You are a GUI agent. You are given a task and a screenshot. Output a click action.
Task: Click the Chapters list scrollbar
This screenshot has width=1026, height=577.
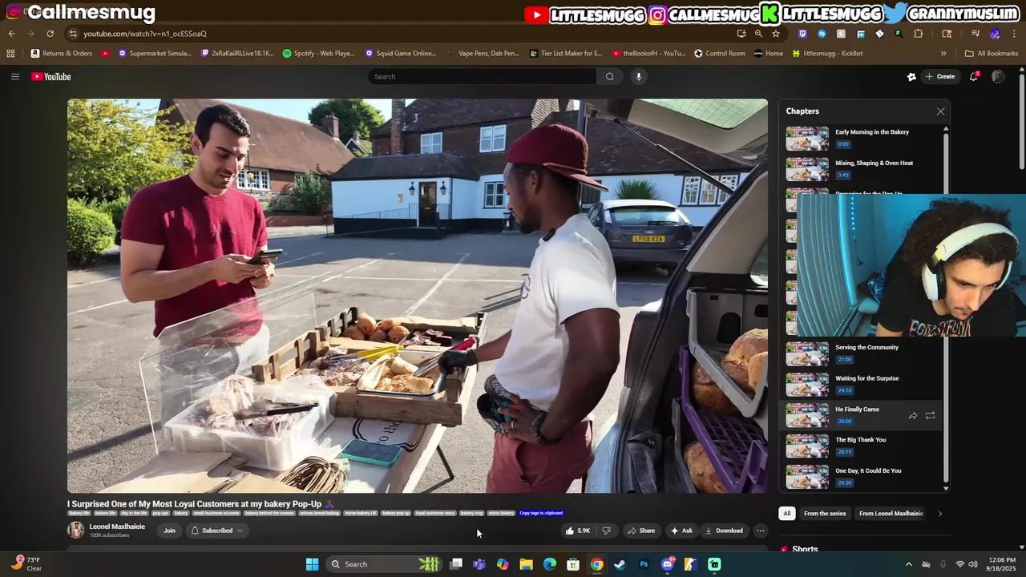(946, 309)
